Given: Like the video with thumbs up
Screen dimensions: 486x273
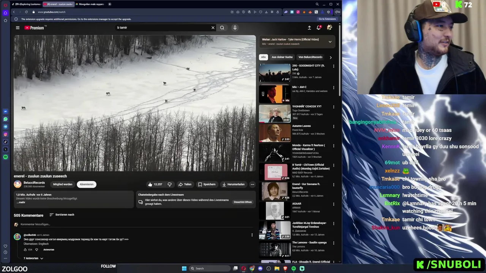Looking at the screenshot, I should (155, 184).
